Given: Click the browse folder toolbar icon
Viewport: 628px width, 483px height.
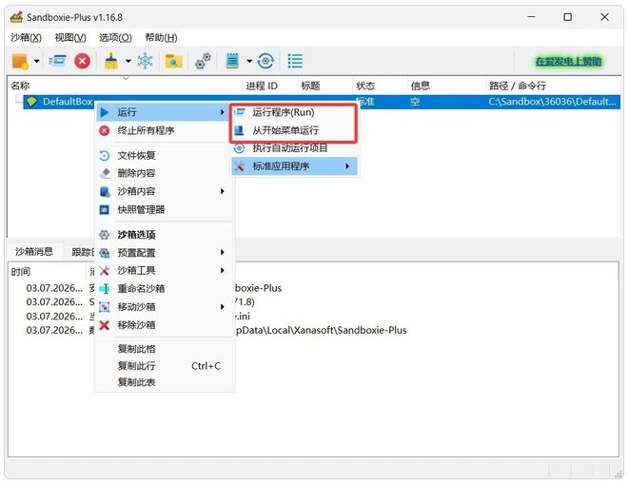Looking at the screenshot, I should coord(173,61).
